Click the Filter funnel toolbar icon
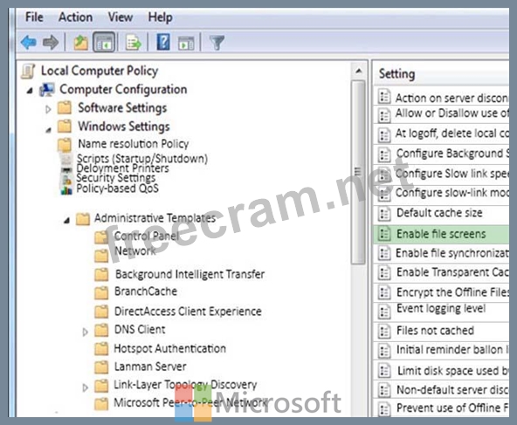 tap(217, 43)
